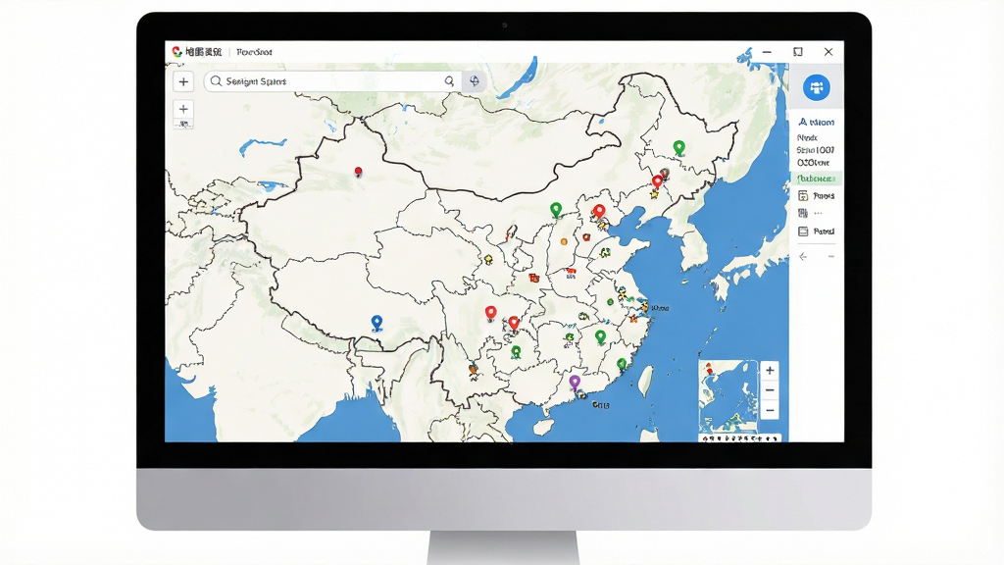Click the back arrow at the right panel's bottom

[803, 257]
